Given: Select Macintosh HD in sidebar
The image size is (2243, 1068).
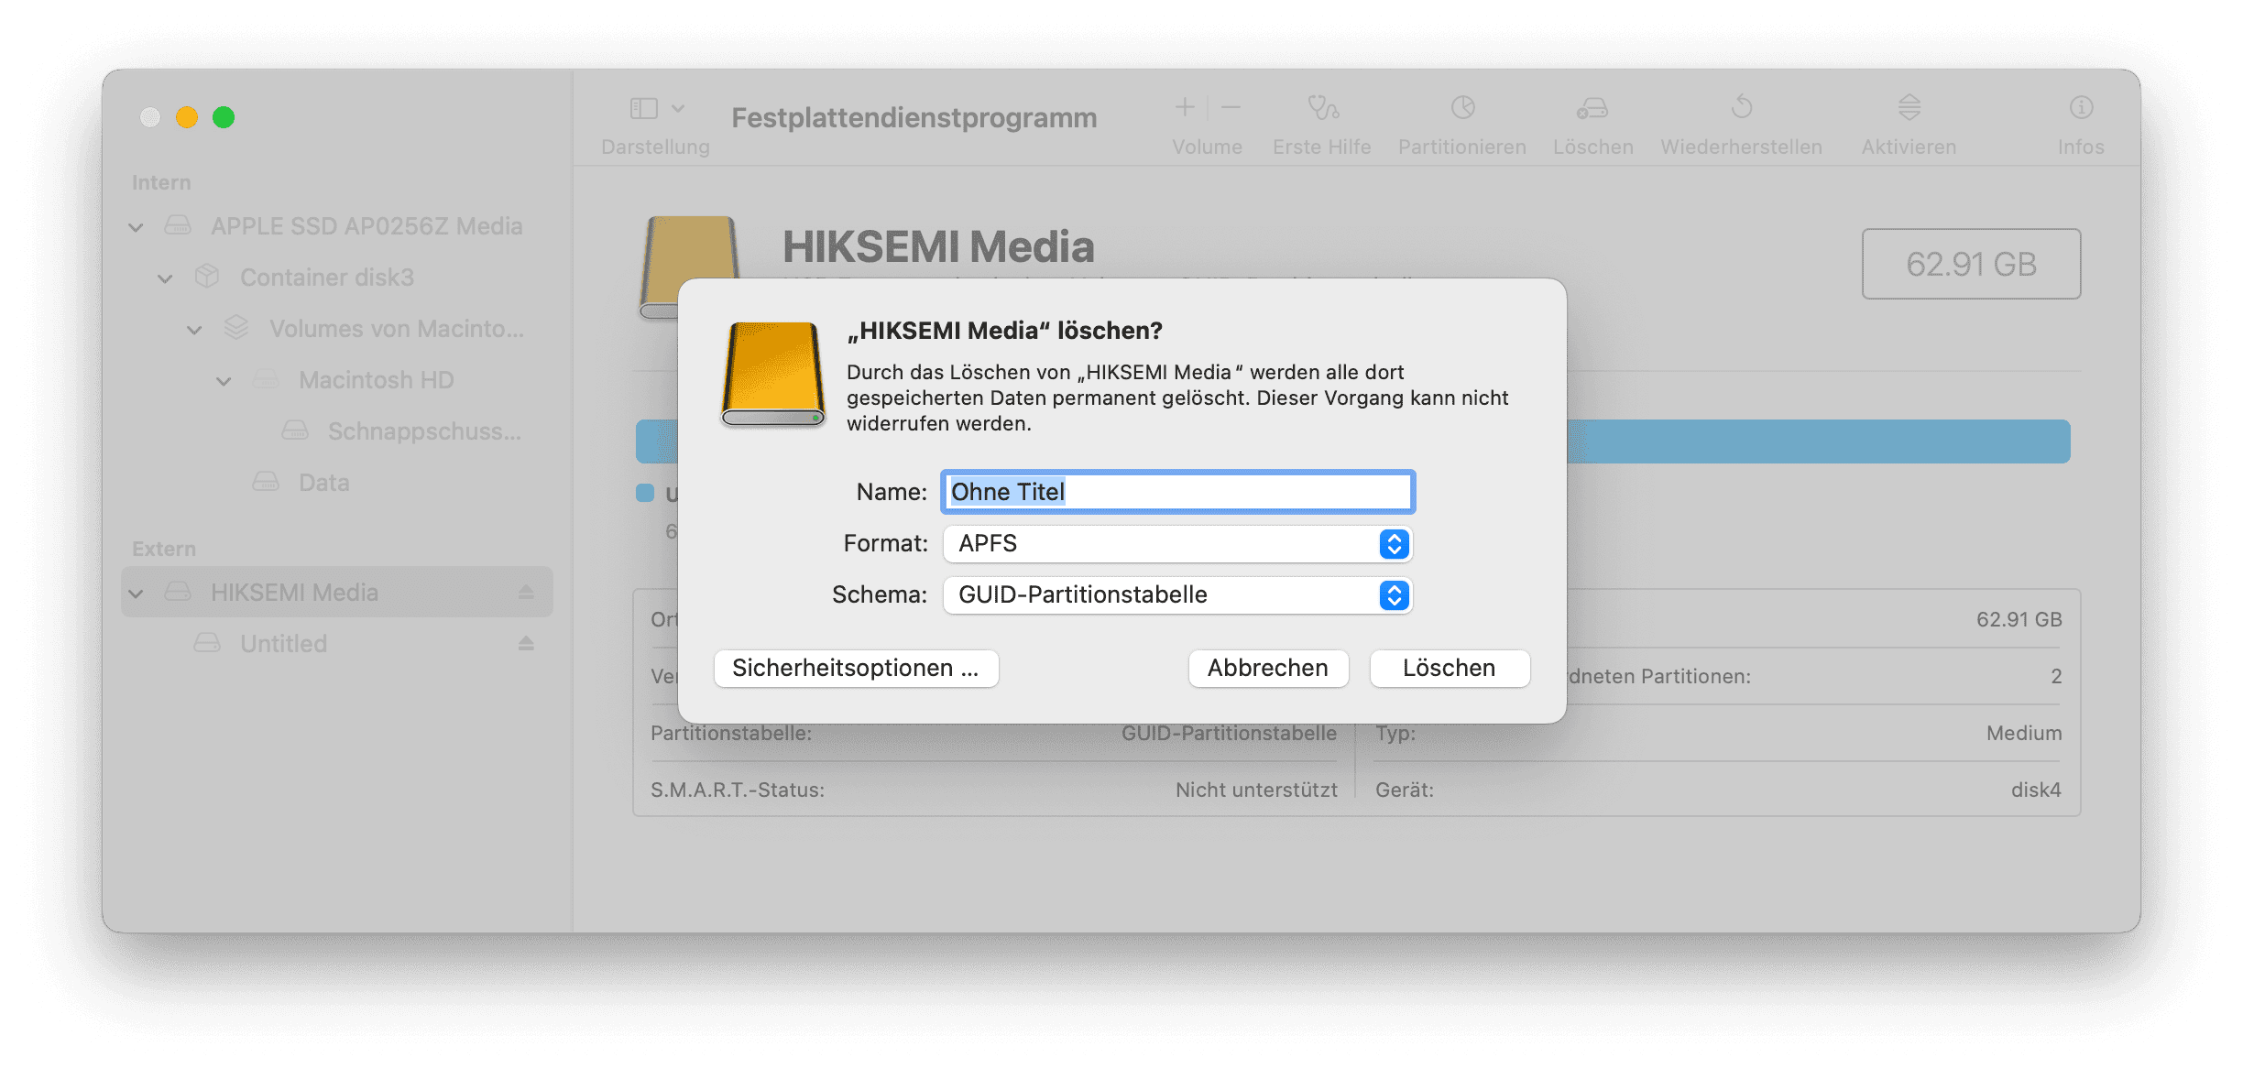Looking at the screenshot, I should [x=337, y=380].
